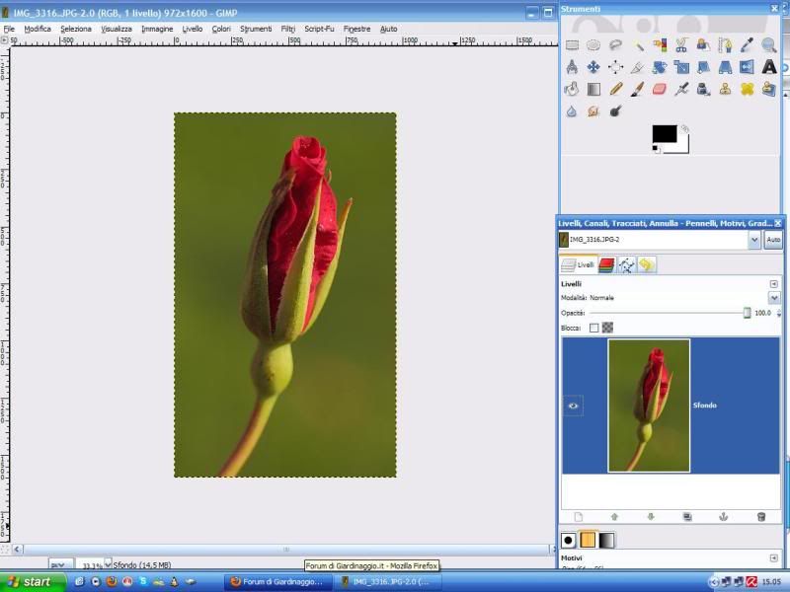Select the Eraser tool
The image size is (790, 592).
tap(660, 89)
